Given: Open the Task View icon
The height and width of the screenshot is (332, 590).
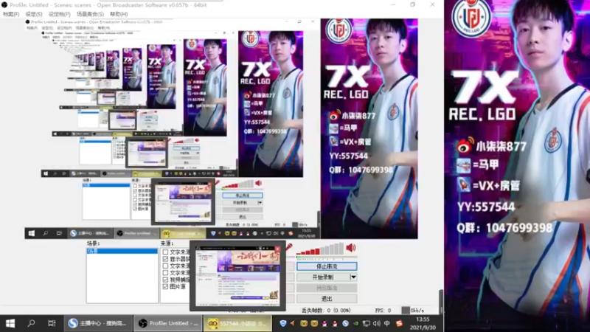Looking at the screenshot, I should pyautogui.click(x=52, y=323).
